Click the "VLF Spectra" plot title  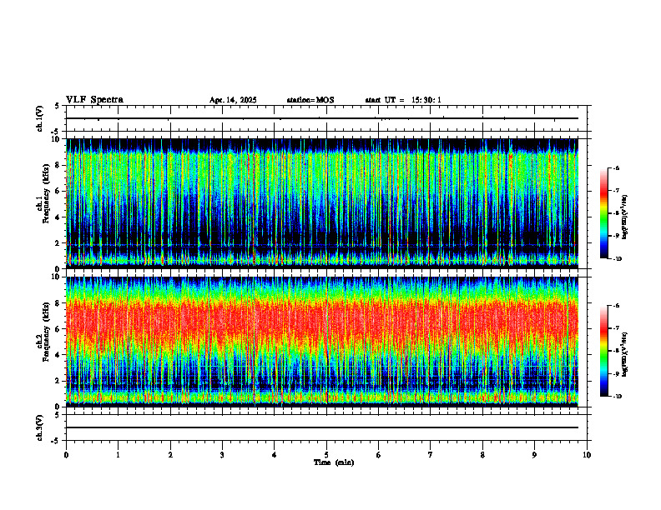coord(94,100)
